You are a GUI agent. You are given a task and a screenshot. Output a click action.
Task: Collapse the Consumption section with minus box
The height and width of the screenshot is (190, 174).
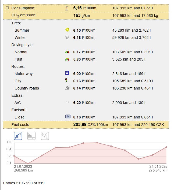[7, 8]
